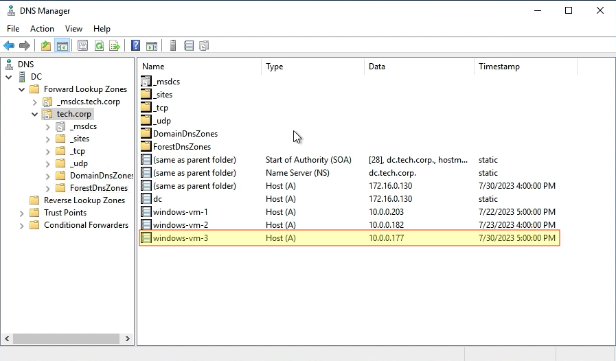This screenshot has width=616, height=361.
Task: Click the New Server tower icon in toolbar
Action: pyautogui.click(x=172, y=46)
